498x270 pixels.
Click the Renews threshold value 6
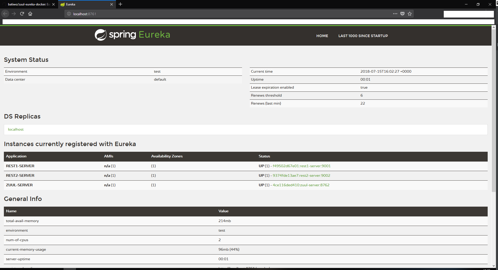pos(362,95)
